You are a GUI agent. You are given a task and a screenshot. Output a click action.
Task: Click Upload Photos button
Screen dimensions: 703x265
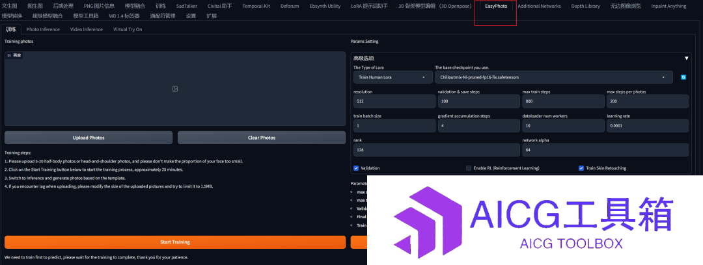(x=89, y=138)
